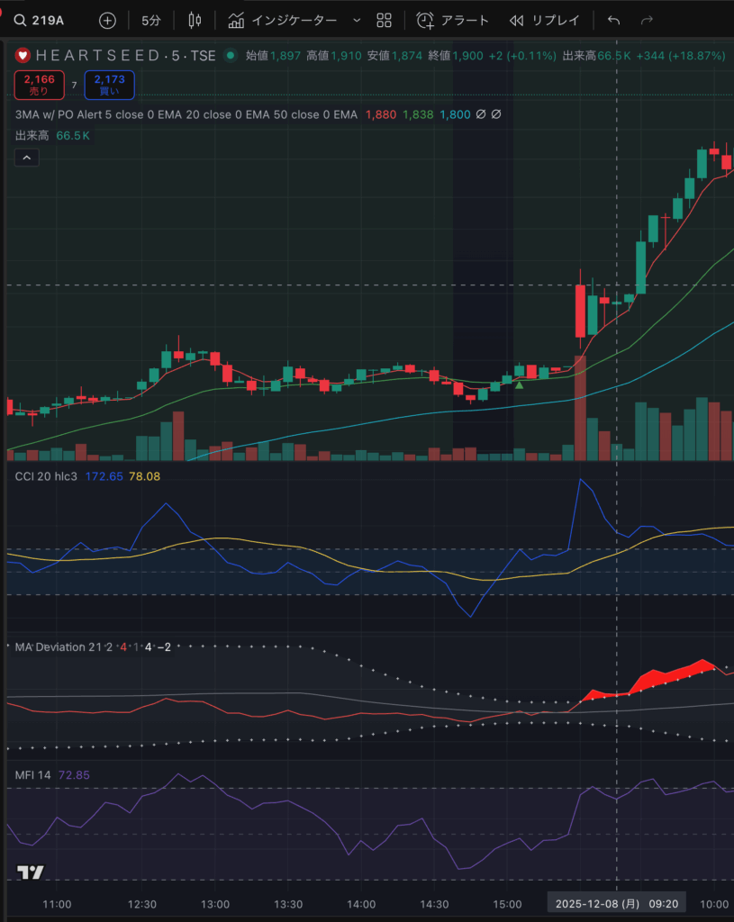The width and height of the screenshot is (734, 922).
Task: Click the add symbol plus icon
Action: pos(107,20)
